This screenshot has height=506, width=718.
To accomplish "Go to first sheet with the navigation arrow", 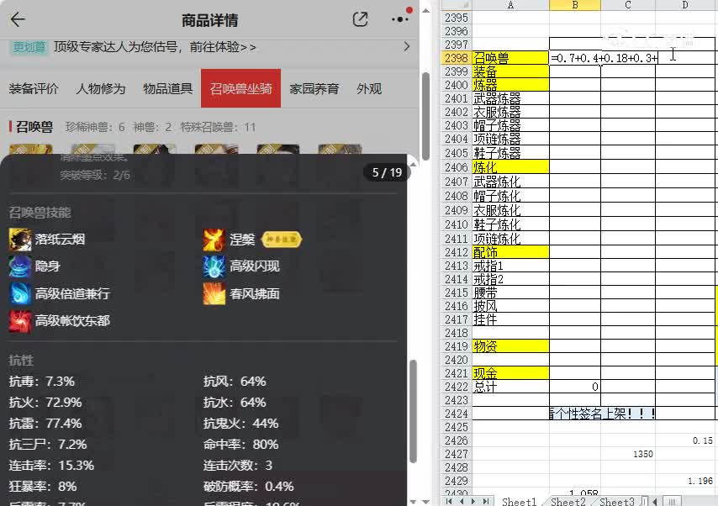I will tap(449, 502).
